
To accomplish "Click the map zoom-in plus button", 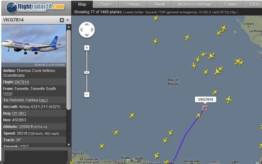I will click(x=87, y=48).
